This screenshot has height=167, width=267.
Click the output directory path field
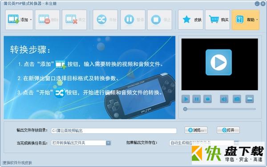coord(114,131)
